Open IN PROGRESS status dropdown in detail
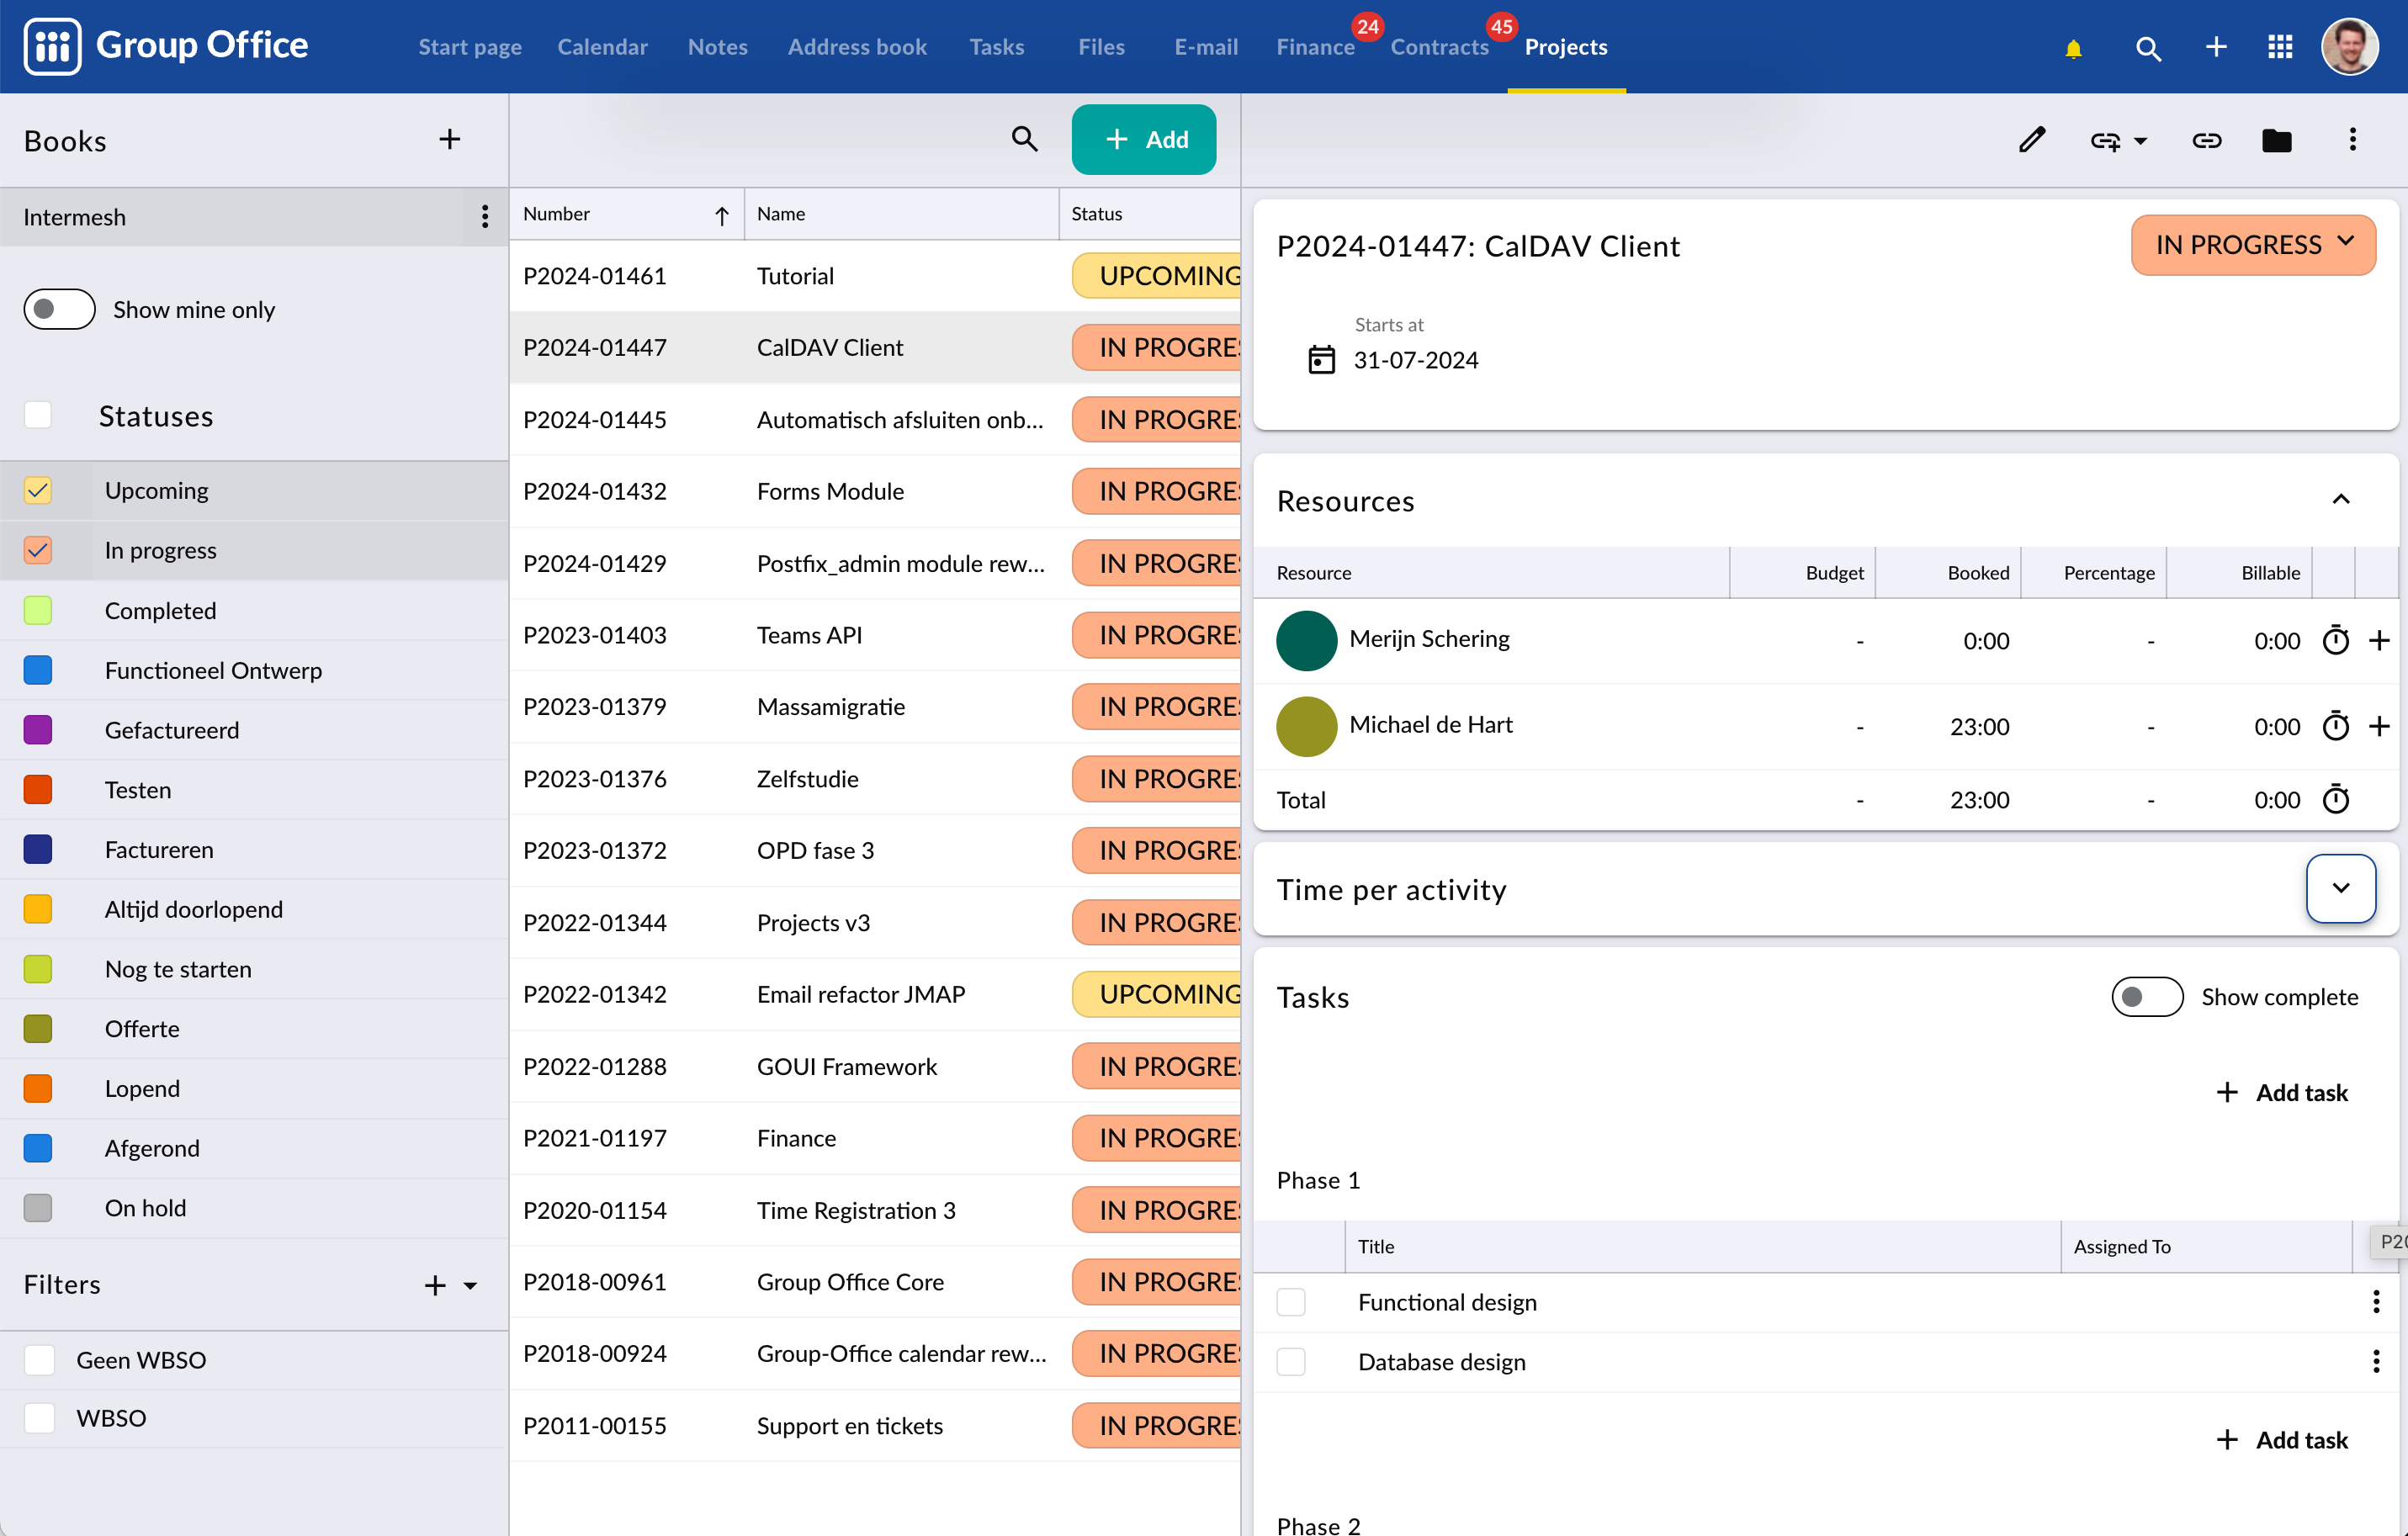This screenshot has width=2408, height=1536. tap(2253, 245)
